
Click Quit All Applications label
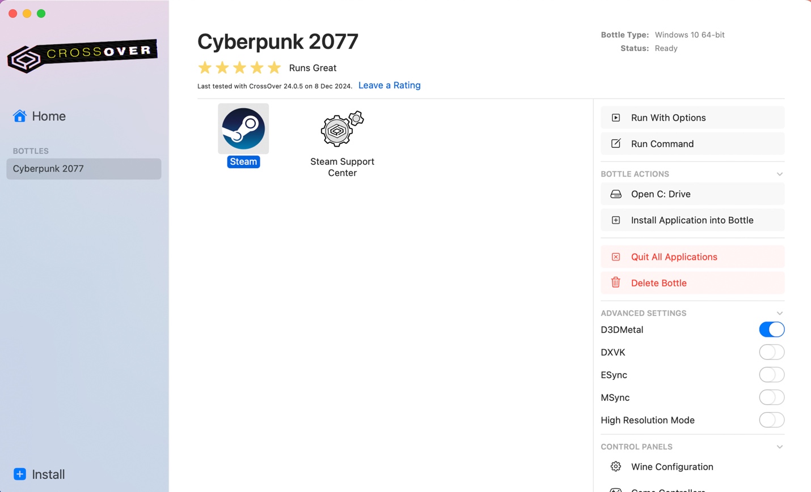[x=674, y=257]
